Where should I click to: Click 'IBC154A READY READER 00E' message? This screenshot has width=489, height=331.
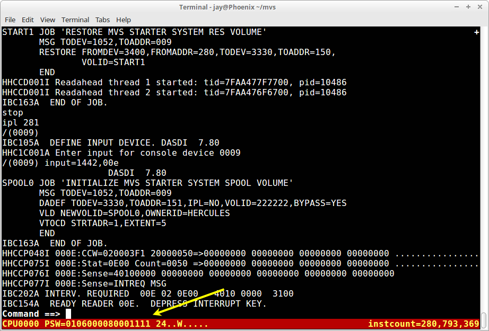(134, 303)
